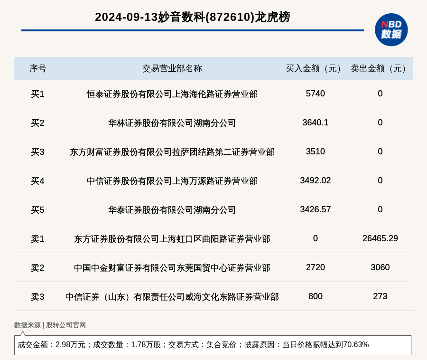
Task: Select the 卖3 row label
Action: tap(37, 296)
